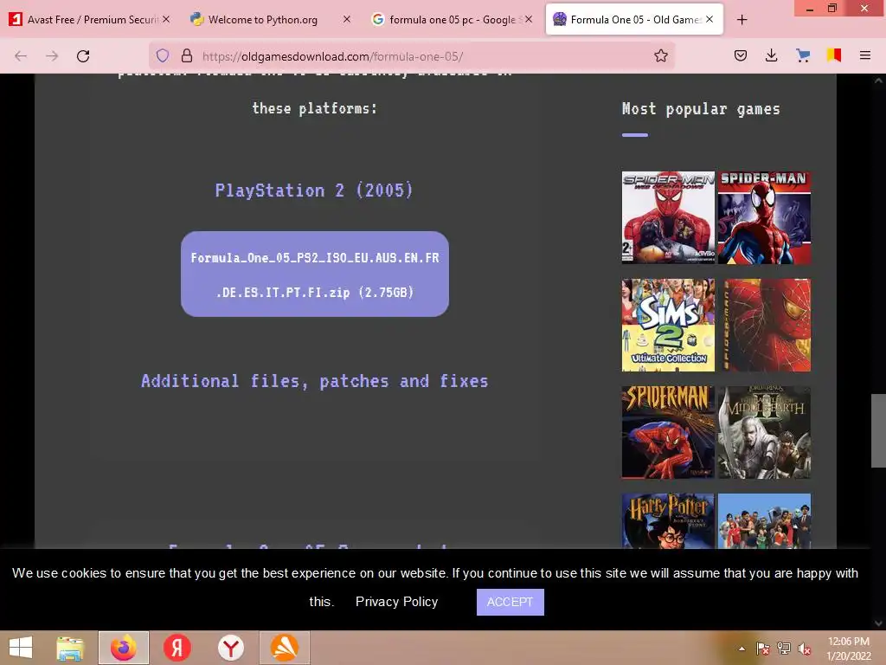Screen dimensions: 886x665
Task: Open the Windows Start menu
Action: [21, 648]
